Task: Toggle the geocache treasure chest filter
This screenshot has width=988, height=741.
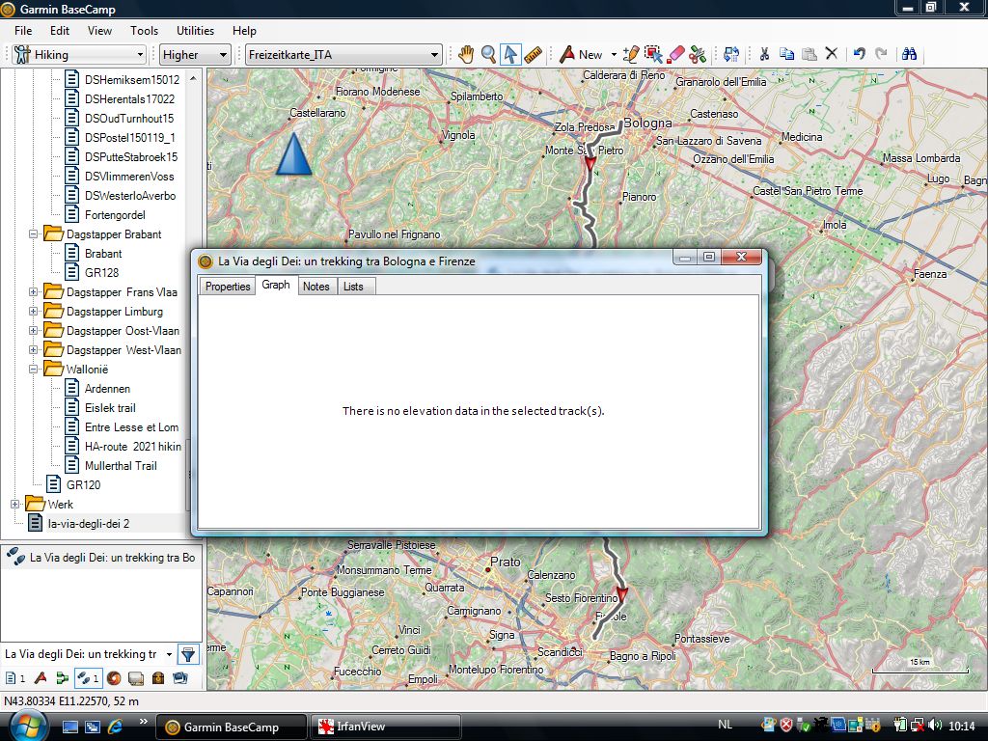Action: pos(158,678)
